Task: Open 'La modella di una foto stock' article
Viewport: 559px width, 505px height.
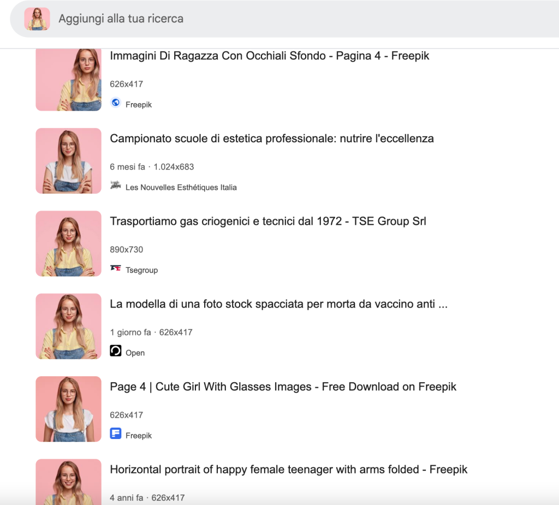Action: coord(278,304)
